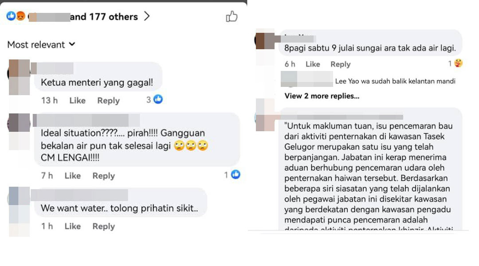479x266 pixels.
Task: Expand 'View 2 more replies...'
Action: point(322,96)
